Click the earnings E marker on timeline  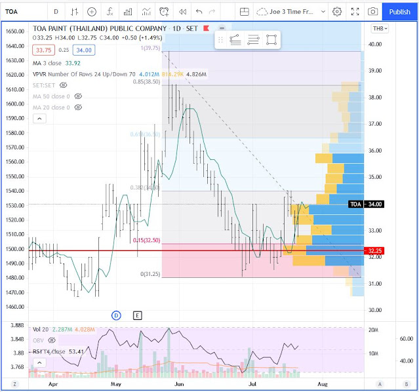point(137,315)
